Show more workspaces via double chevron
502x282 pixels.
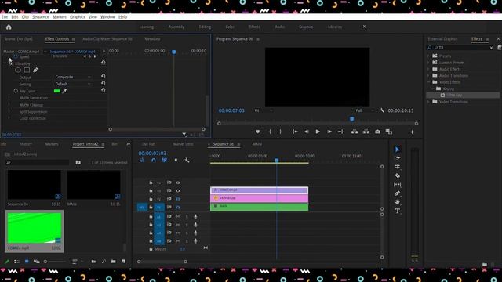click(364, 27)
